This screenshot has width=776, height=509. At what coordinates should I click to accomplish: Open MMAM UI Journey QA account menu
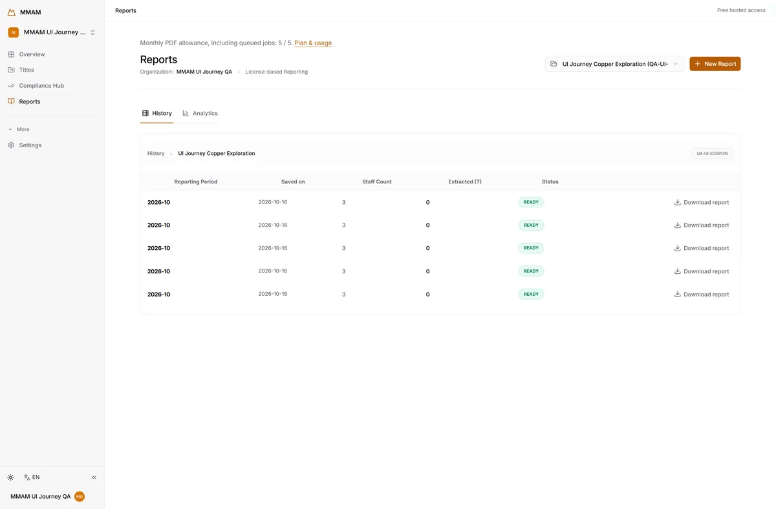click(x=47, y=497)
